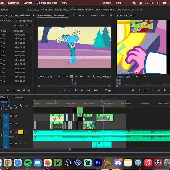Click Go to In in Source monitor
The width and height of the screenshot is (170, 170).
coord(64,90)
